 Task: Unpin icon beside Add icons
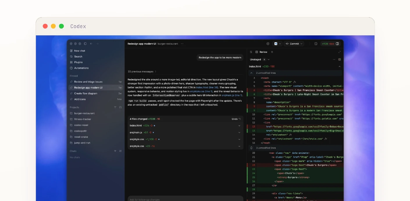click(71, 99)
